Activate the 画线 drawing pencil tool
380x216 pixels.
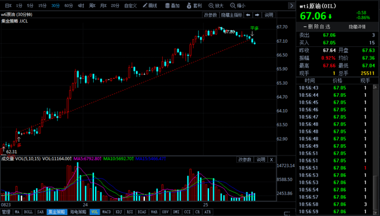[150, 5]
